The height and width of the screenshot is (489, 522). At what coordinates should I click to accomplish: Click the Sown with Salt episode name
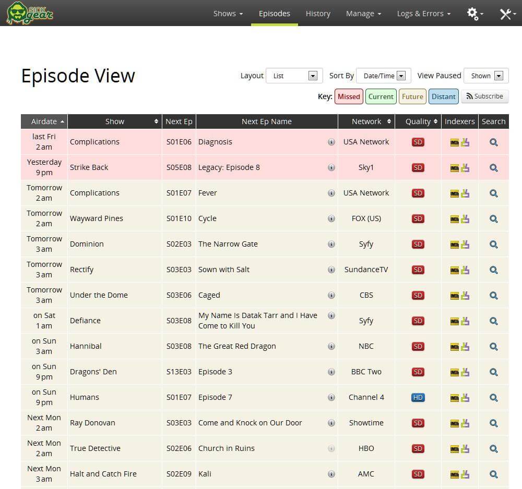click(224, 270)
